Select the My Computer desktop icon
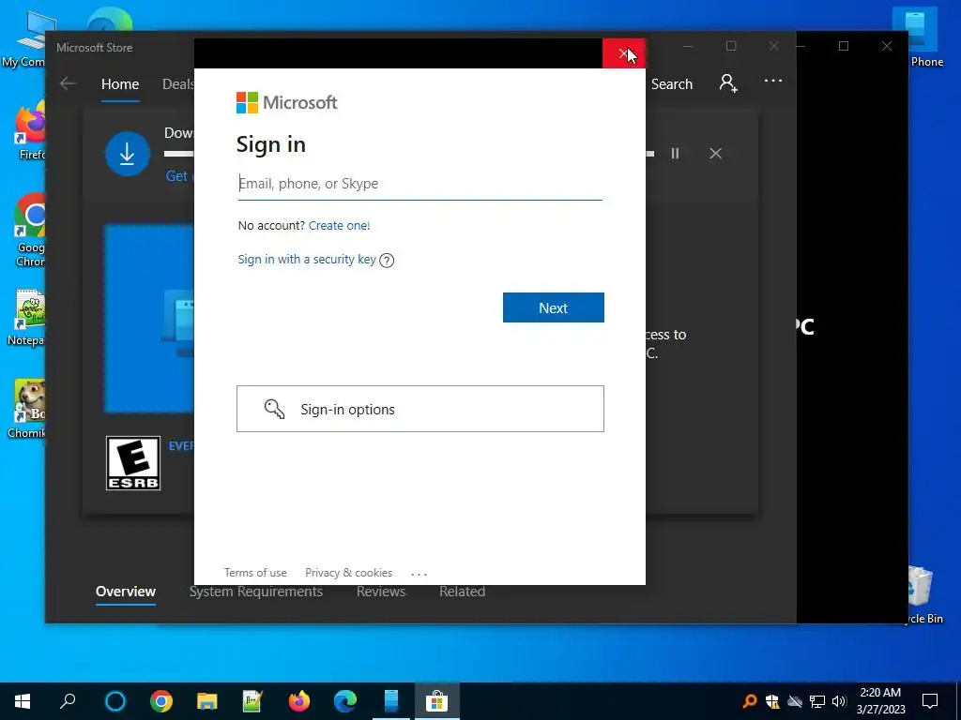This screenshot has width=961, height=720. point(24,38)
